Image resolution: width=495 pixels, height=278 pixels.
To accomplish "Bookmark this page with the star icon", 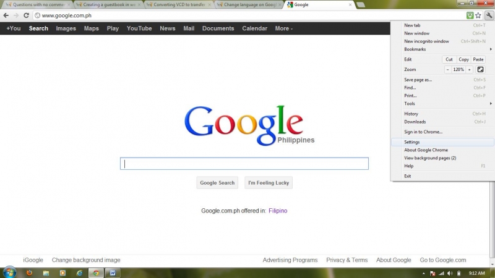I will pyautogui.click(x=478, y=15).
